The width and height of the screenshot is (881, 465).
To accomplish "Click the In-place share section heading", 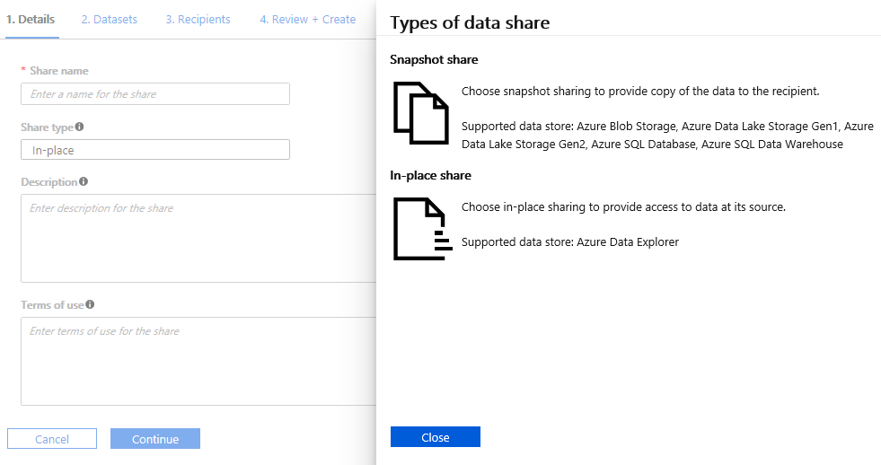I will tap(430, 175).
